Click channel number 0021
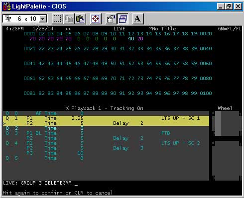Screen dimensions: 244x198 coord(29,49)
